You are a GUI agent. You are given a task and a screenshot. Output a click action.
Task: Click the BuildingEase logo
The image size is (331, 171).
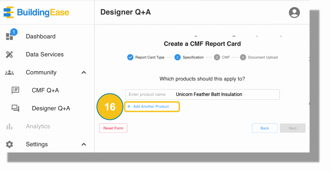36,12
